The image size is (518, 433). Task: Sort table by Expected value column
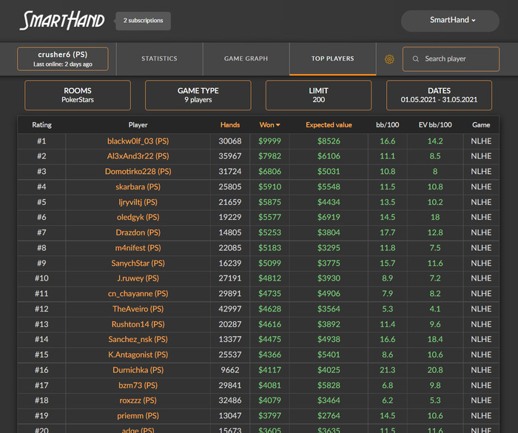click(329, 125)
